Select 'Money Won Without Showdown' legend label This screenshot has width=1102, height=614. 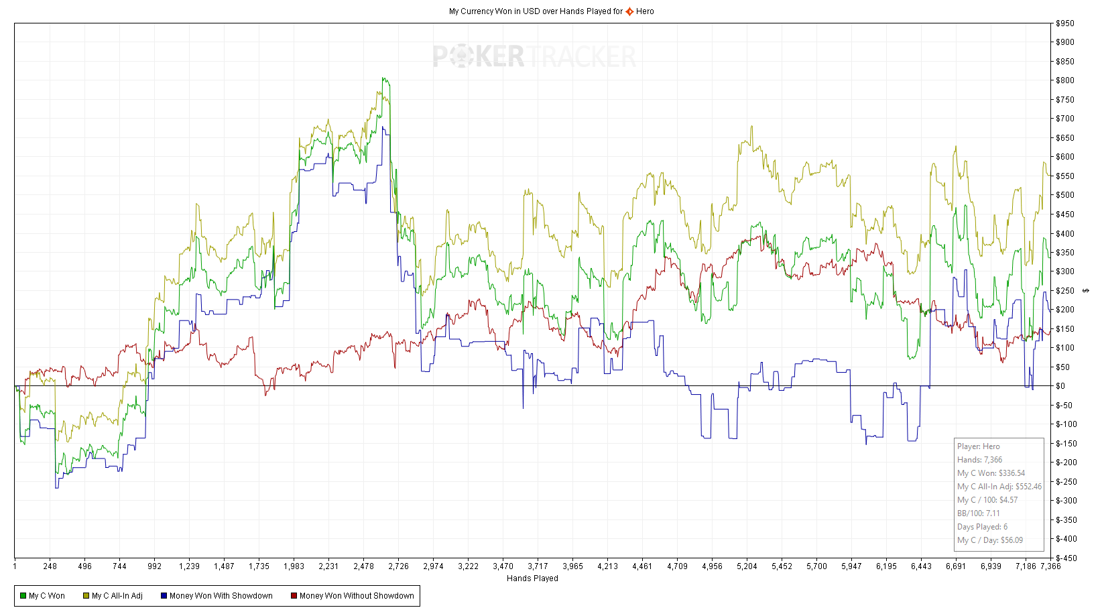click(357, 596)
